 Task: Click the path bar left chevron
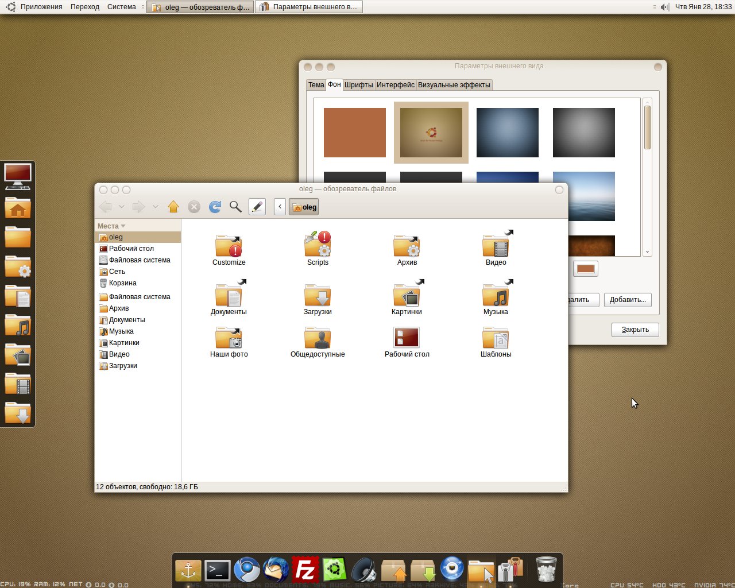280,207
